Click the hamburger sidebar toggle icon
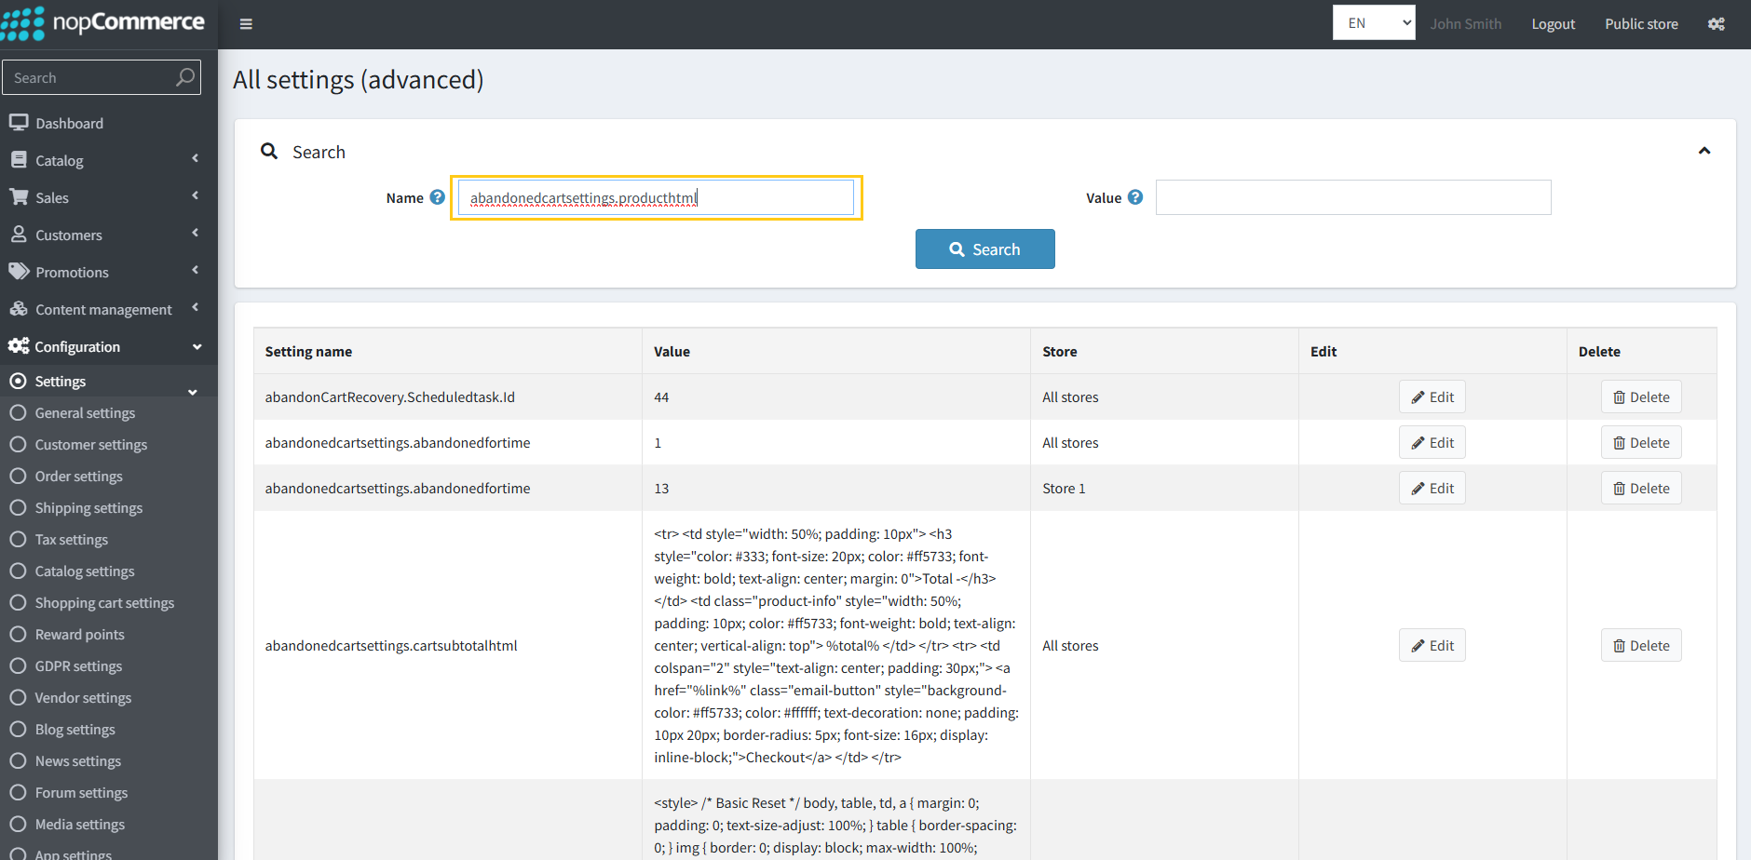Image resolution: width=1751 pixels, height=860 pixels. pyautogui.click(x=246, y=24)
